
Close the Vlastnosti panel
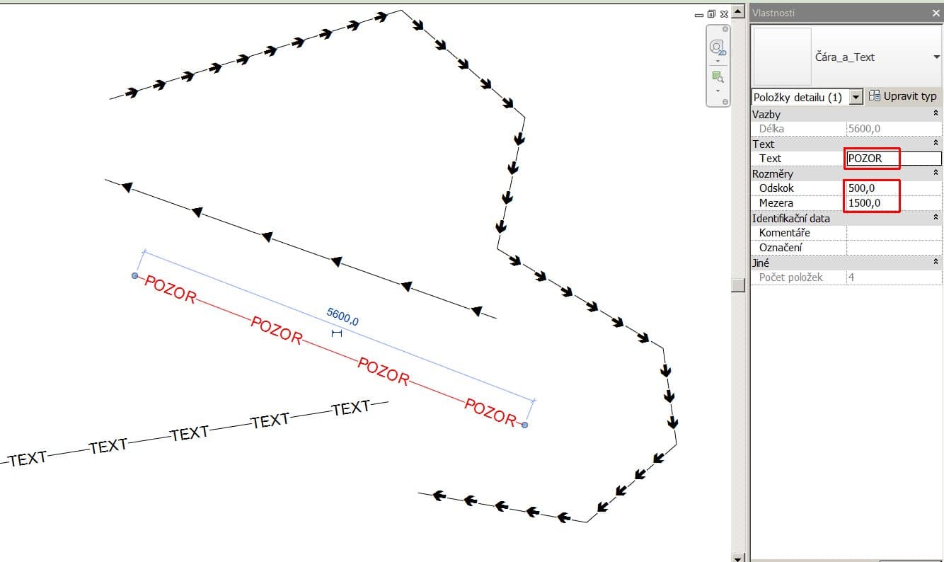[x=936, y=13]
